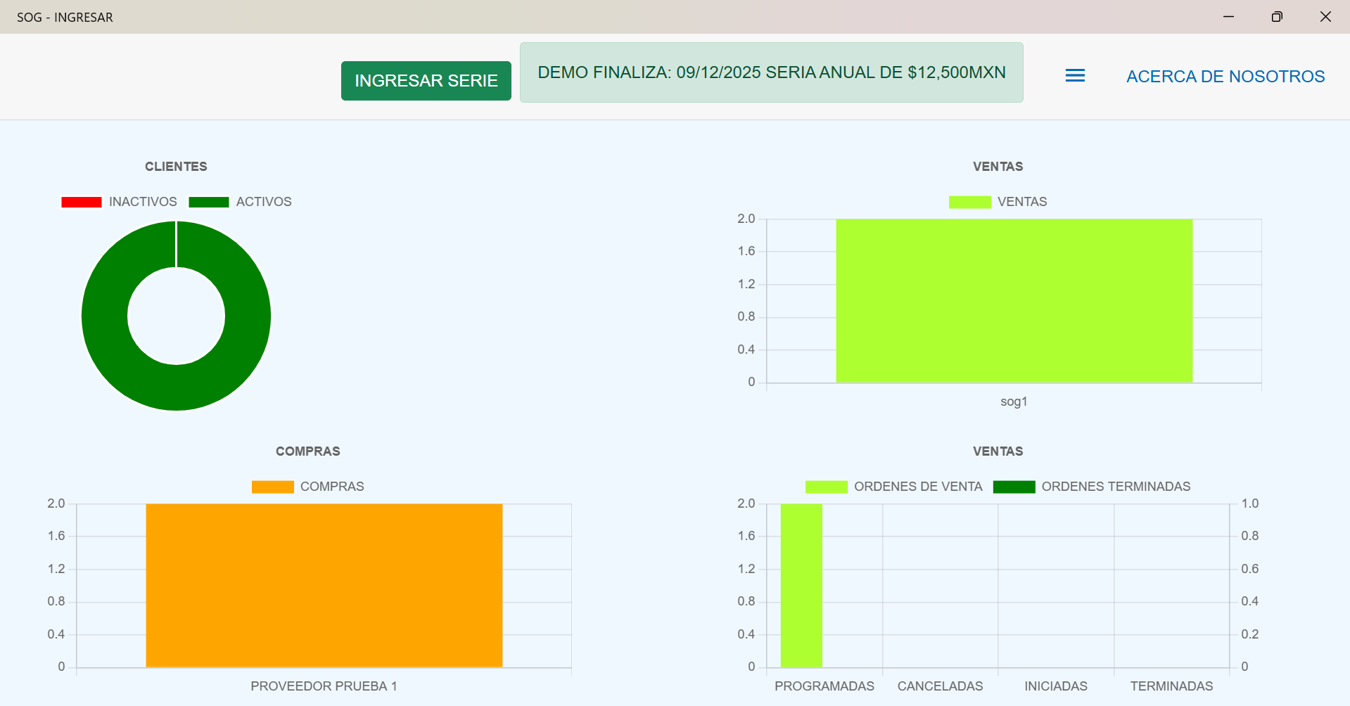Click the PROGRAMADAS orders bar
This screenshot has width=1350, height=706.
pyautogui.click(x=801, y=585)
